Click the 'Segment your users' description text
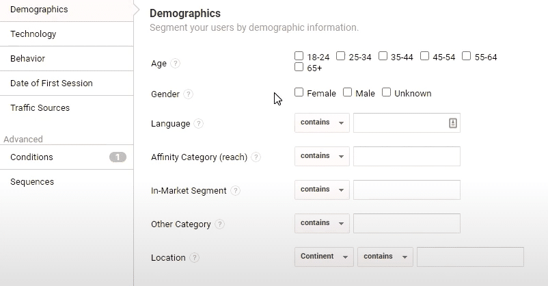Image resolution: width=548 pixels, height=286 pixels. (x=254, y=27)
